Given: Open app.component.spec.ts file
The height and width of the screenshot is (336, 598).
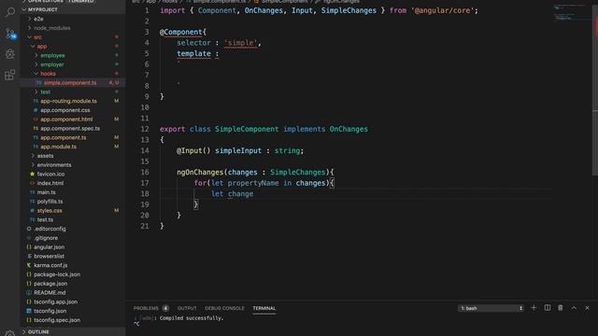Looking at the screenshot, I should (70, 129).
